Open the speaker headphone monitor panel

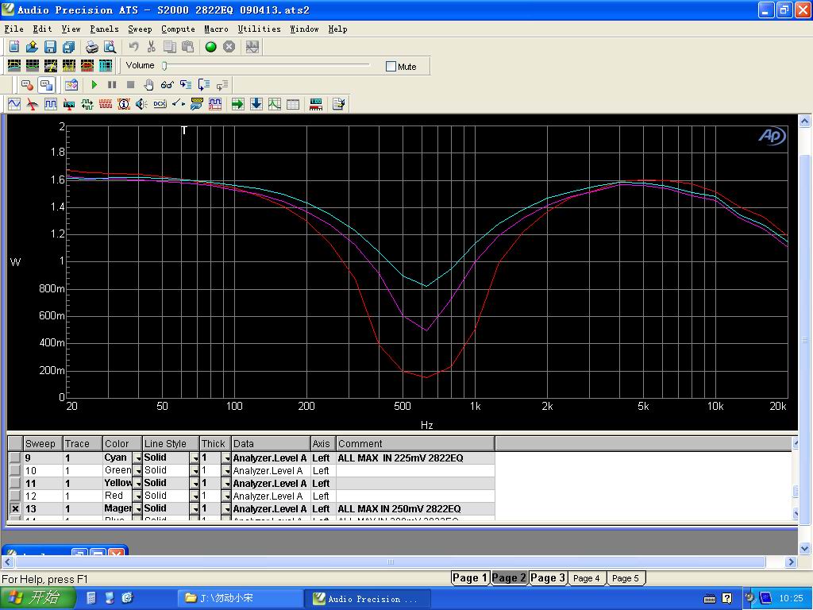(x=141, y=104)
